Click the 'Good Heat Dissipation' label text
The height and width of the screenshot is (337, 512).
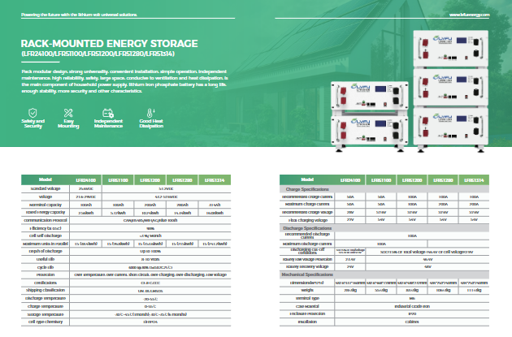tap(151, 123)
